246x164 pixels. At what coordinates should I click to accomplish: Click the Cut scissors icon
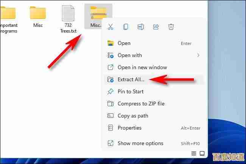(111, 27)
